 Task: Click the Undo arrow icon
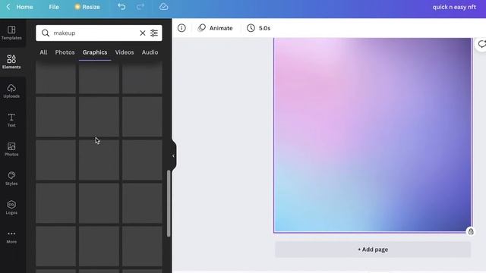click(121, 7)
